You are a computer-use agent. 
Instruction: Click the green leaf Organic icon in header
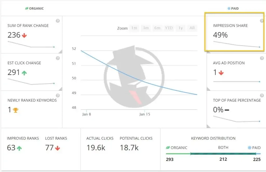(26, 9)
